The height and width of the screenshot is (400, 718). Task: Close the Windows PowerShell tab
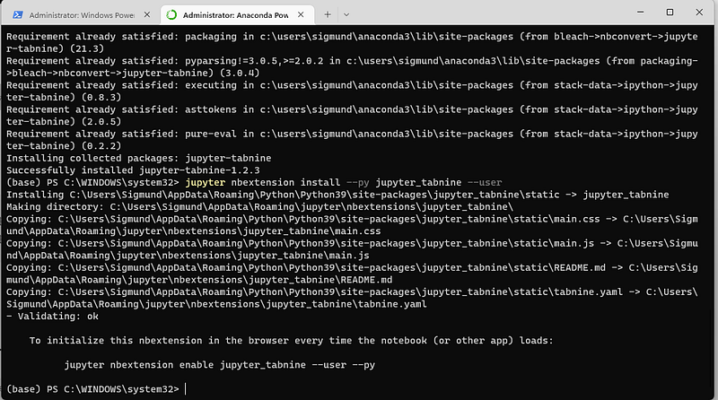tap(147, 14)
